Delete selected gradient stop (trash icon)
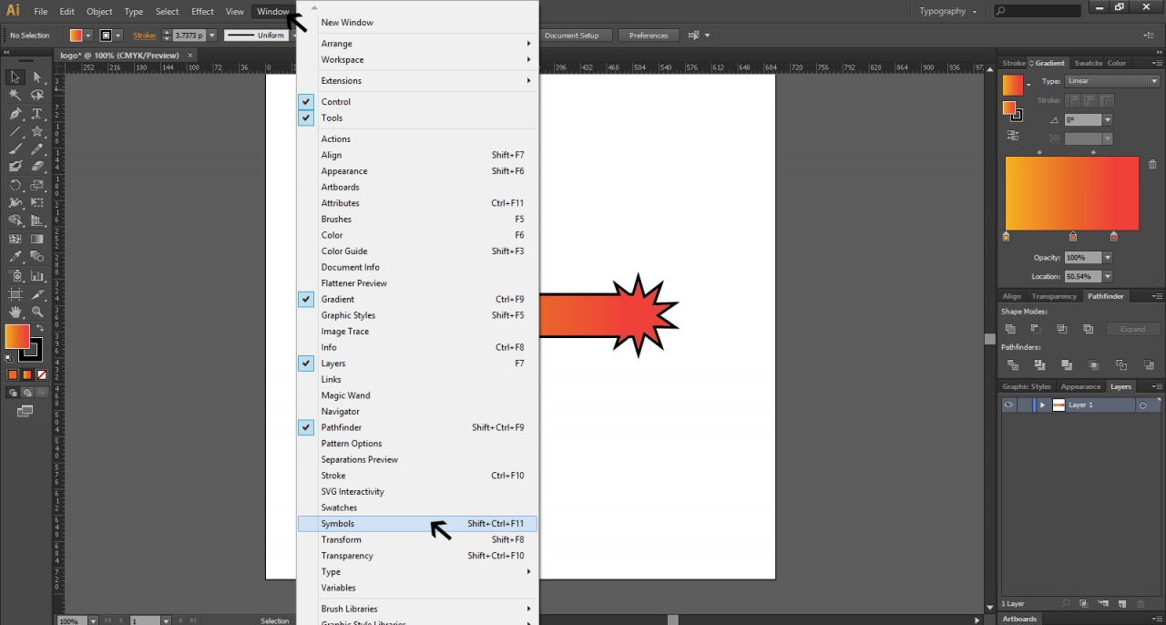This screenshot has height=625, width=1166. pyautogui.click(x=1152, y=164)
